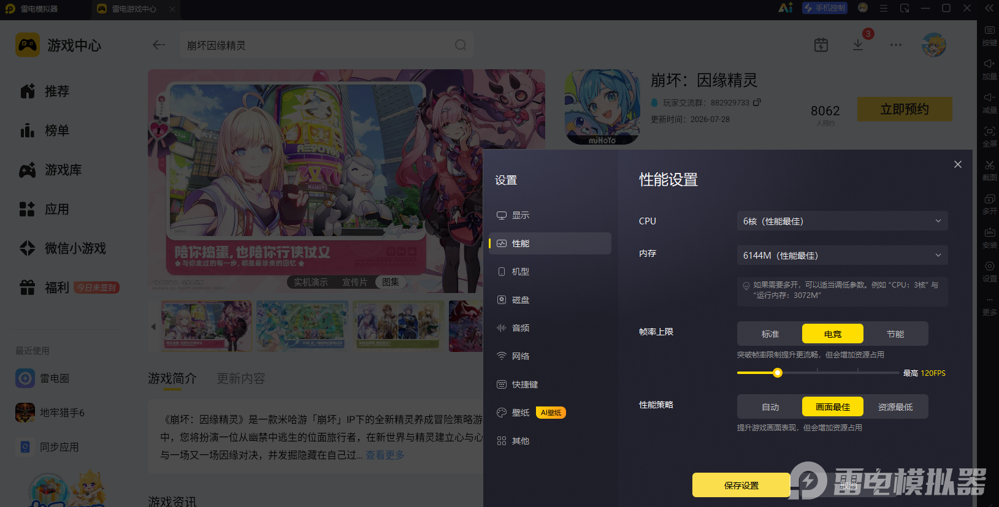Screen dimensions: 999x507
Task: Go back with the arrow beside search
Action: click(159, 45)
